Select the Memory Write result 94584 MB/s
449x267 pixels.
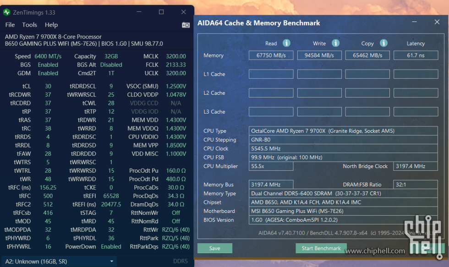[x=319, y=55]
